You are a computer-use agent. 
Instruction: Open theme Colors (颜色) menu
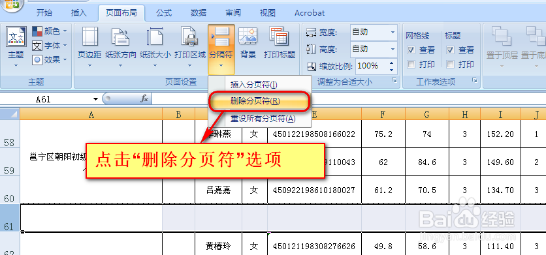coord(50,31)
